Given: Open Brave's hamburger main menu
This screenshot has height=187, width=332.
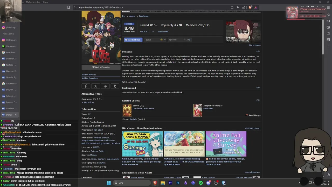Looking at the screenshot, I should [328, 8].
